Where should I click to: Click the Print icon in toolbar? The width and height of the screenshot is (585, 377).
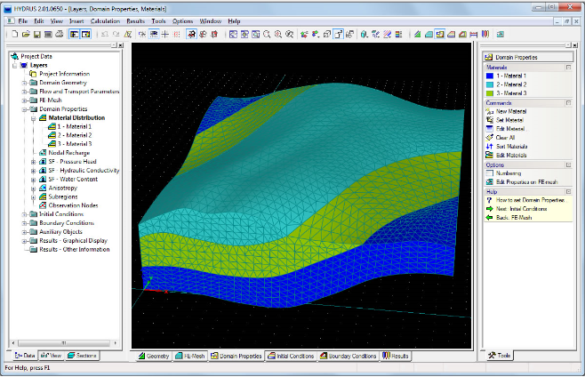(x=60, y=35)
